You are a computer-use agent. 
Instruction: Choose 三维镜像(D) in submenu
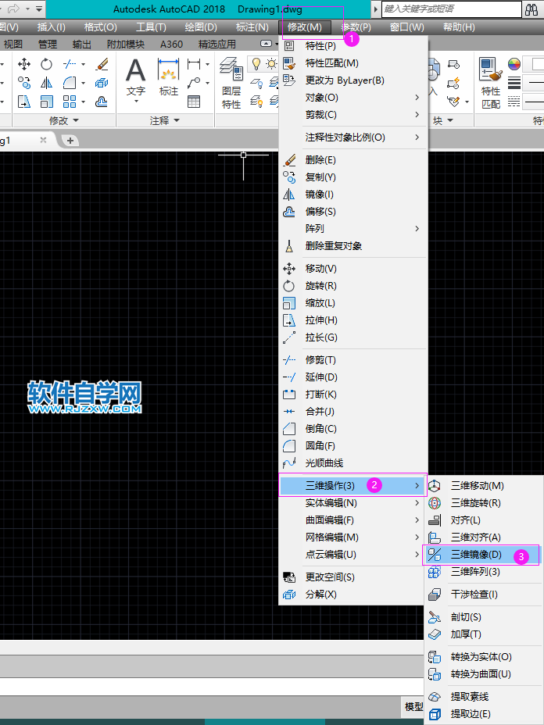click(481, 555)
